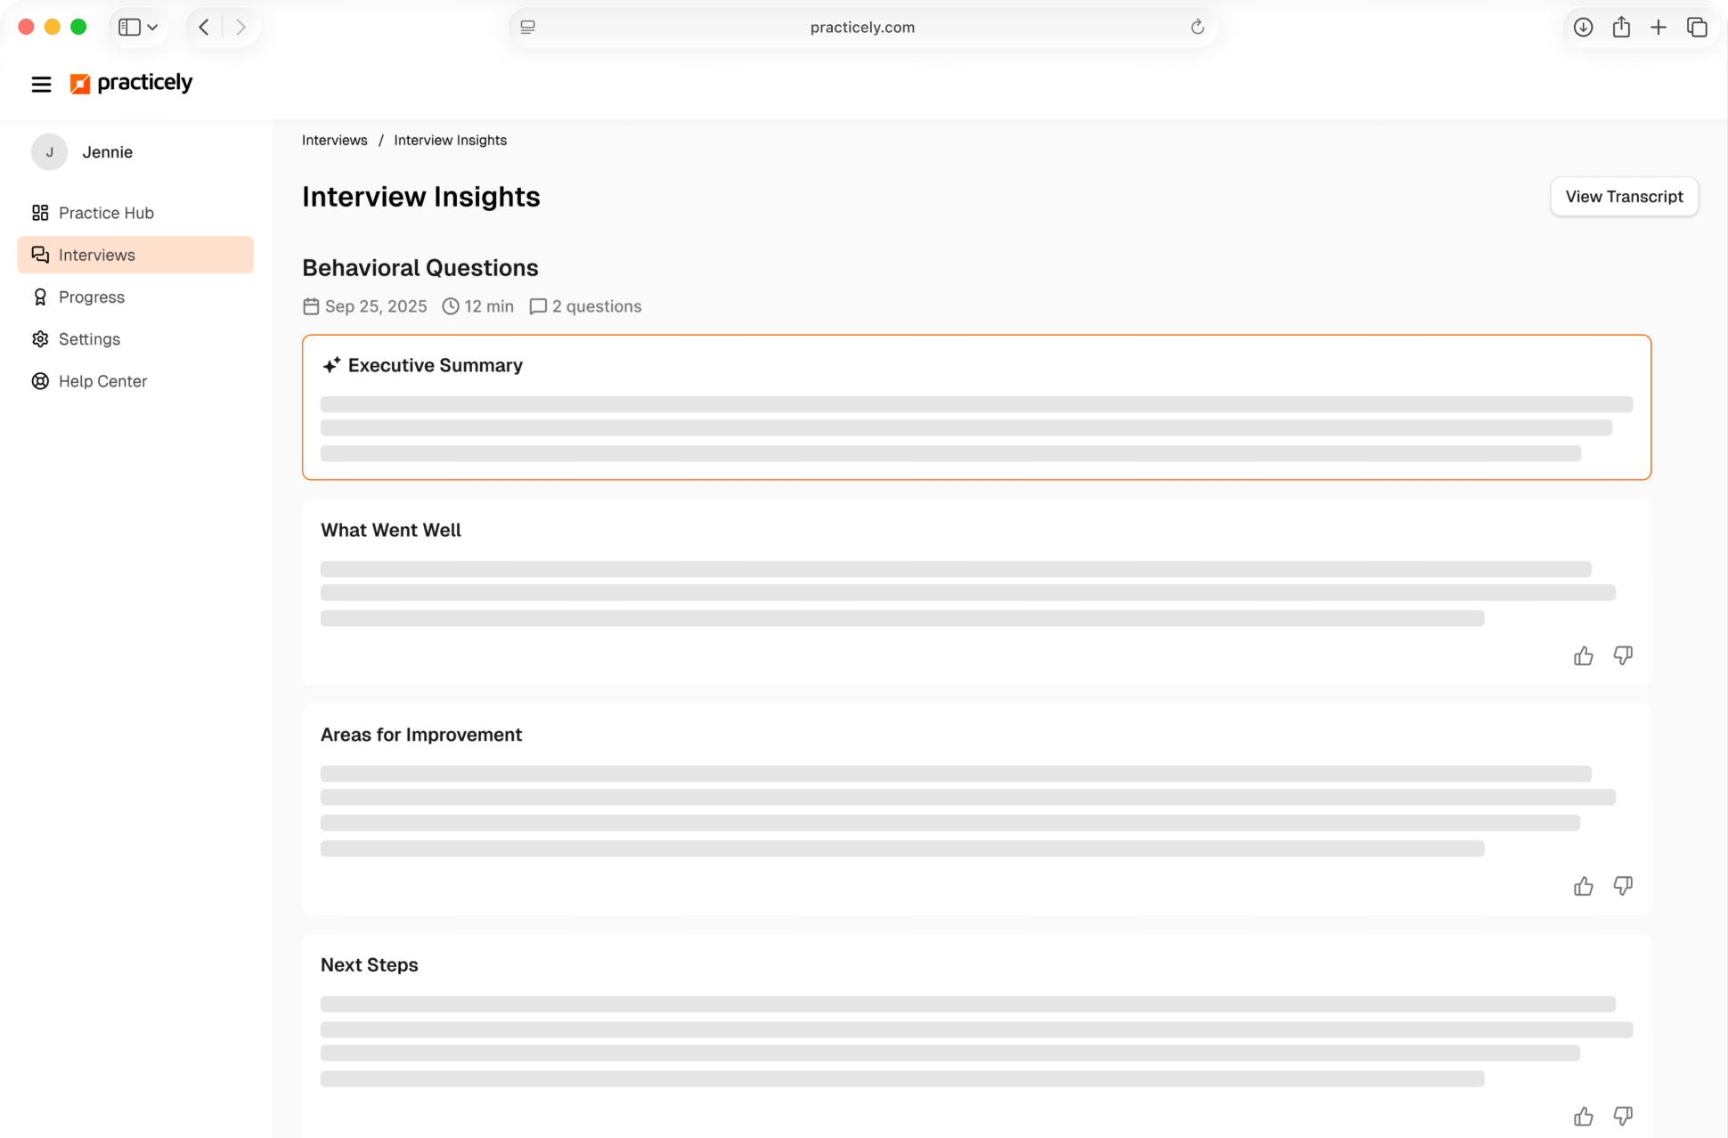Thumbs up the What Went Well section
Image resolution: width=1728 pixels, height=1138 pixels.
coord(1583,656)
